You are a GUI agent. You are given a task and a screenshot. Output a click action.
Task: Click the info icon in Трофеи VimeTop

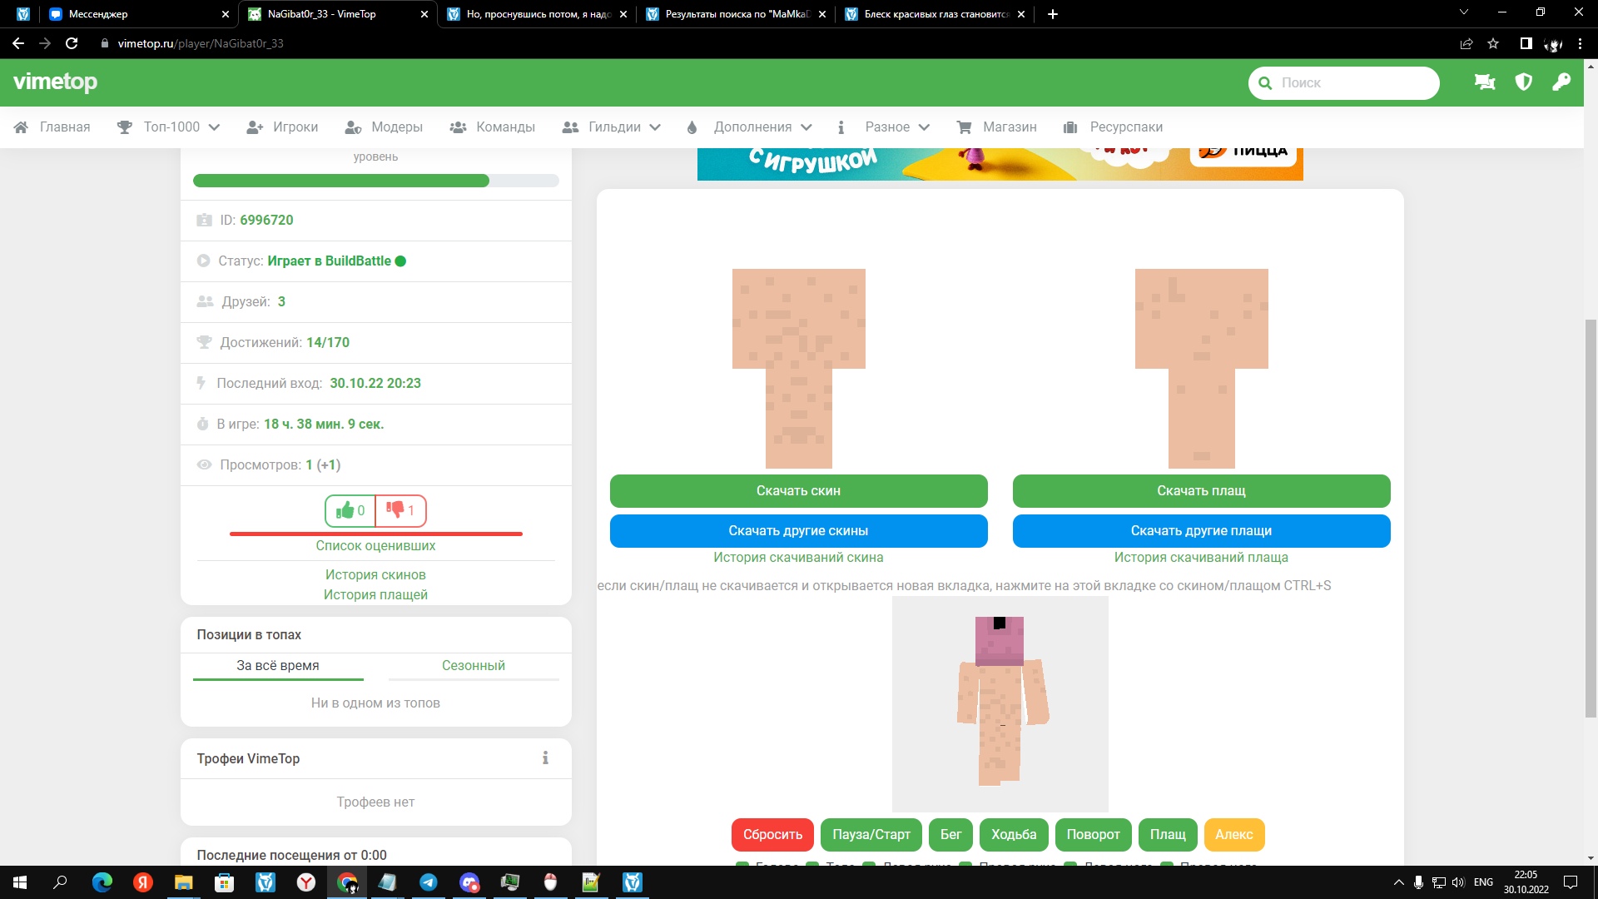point(545,758)
